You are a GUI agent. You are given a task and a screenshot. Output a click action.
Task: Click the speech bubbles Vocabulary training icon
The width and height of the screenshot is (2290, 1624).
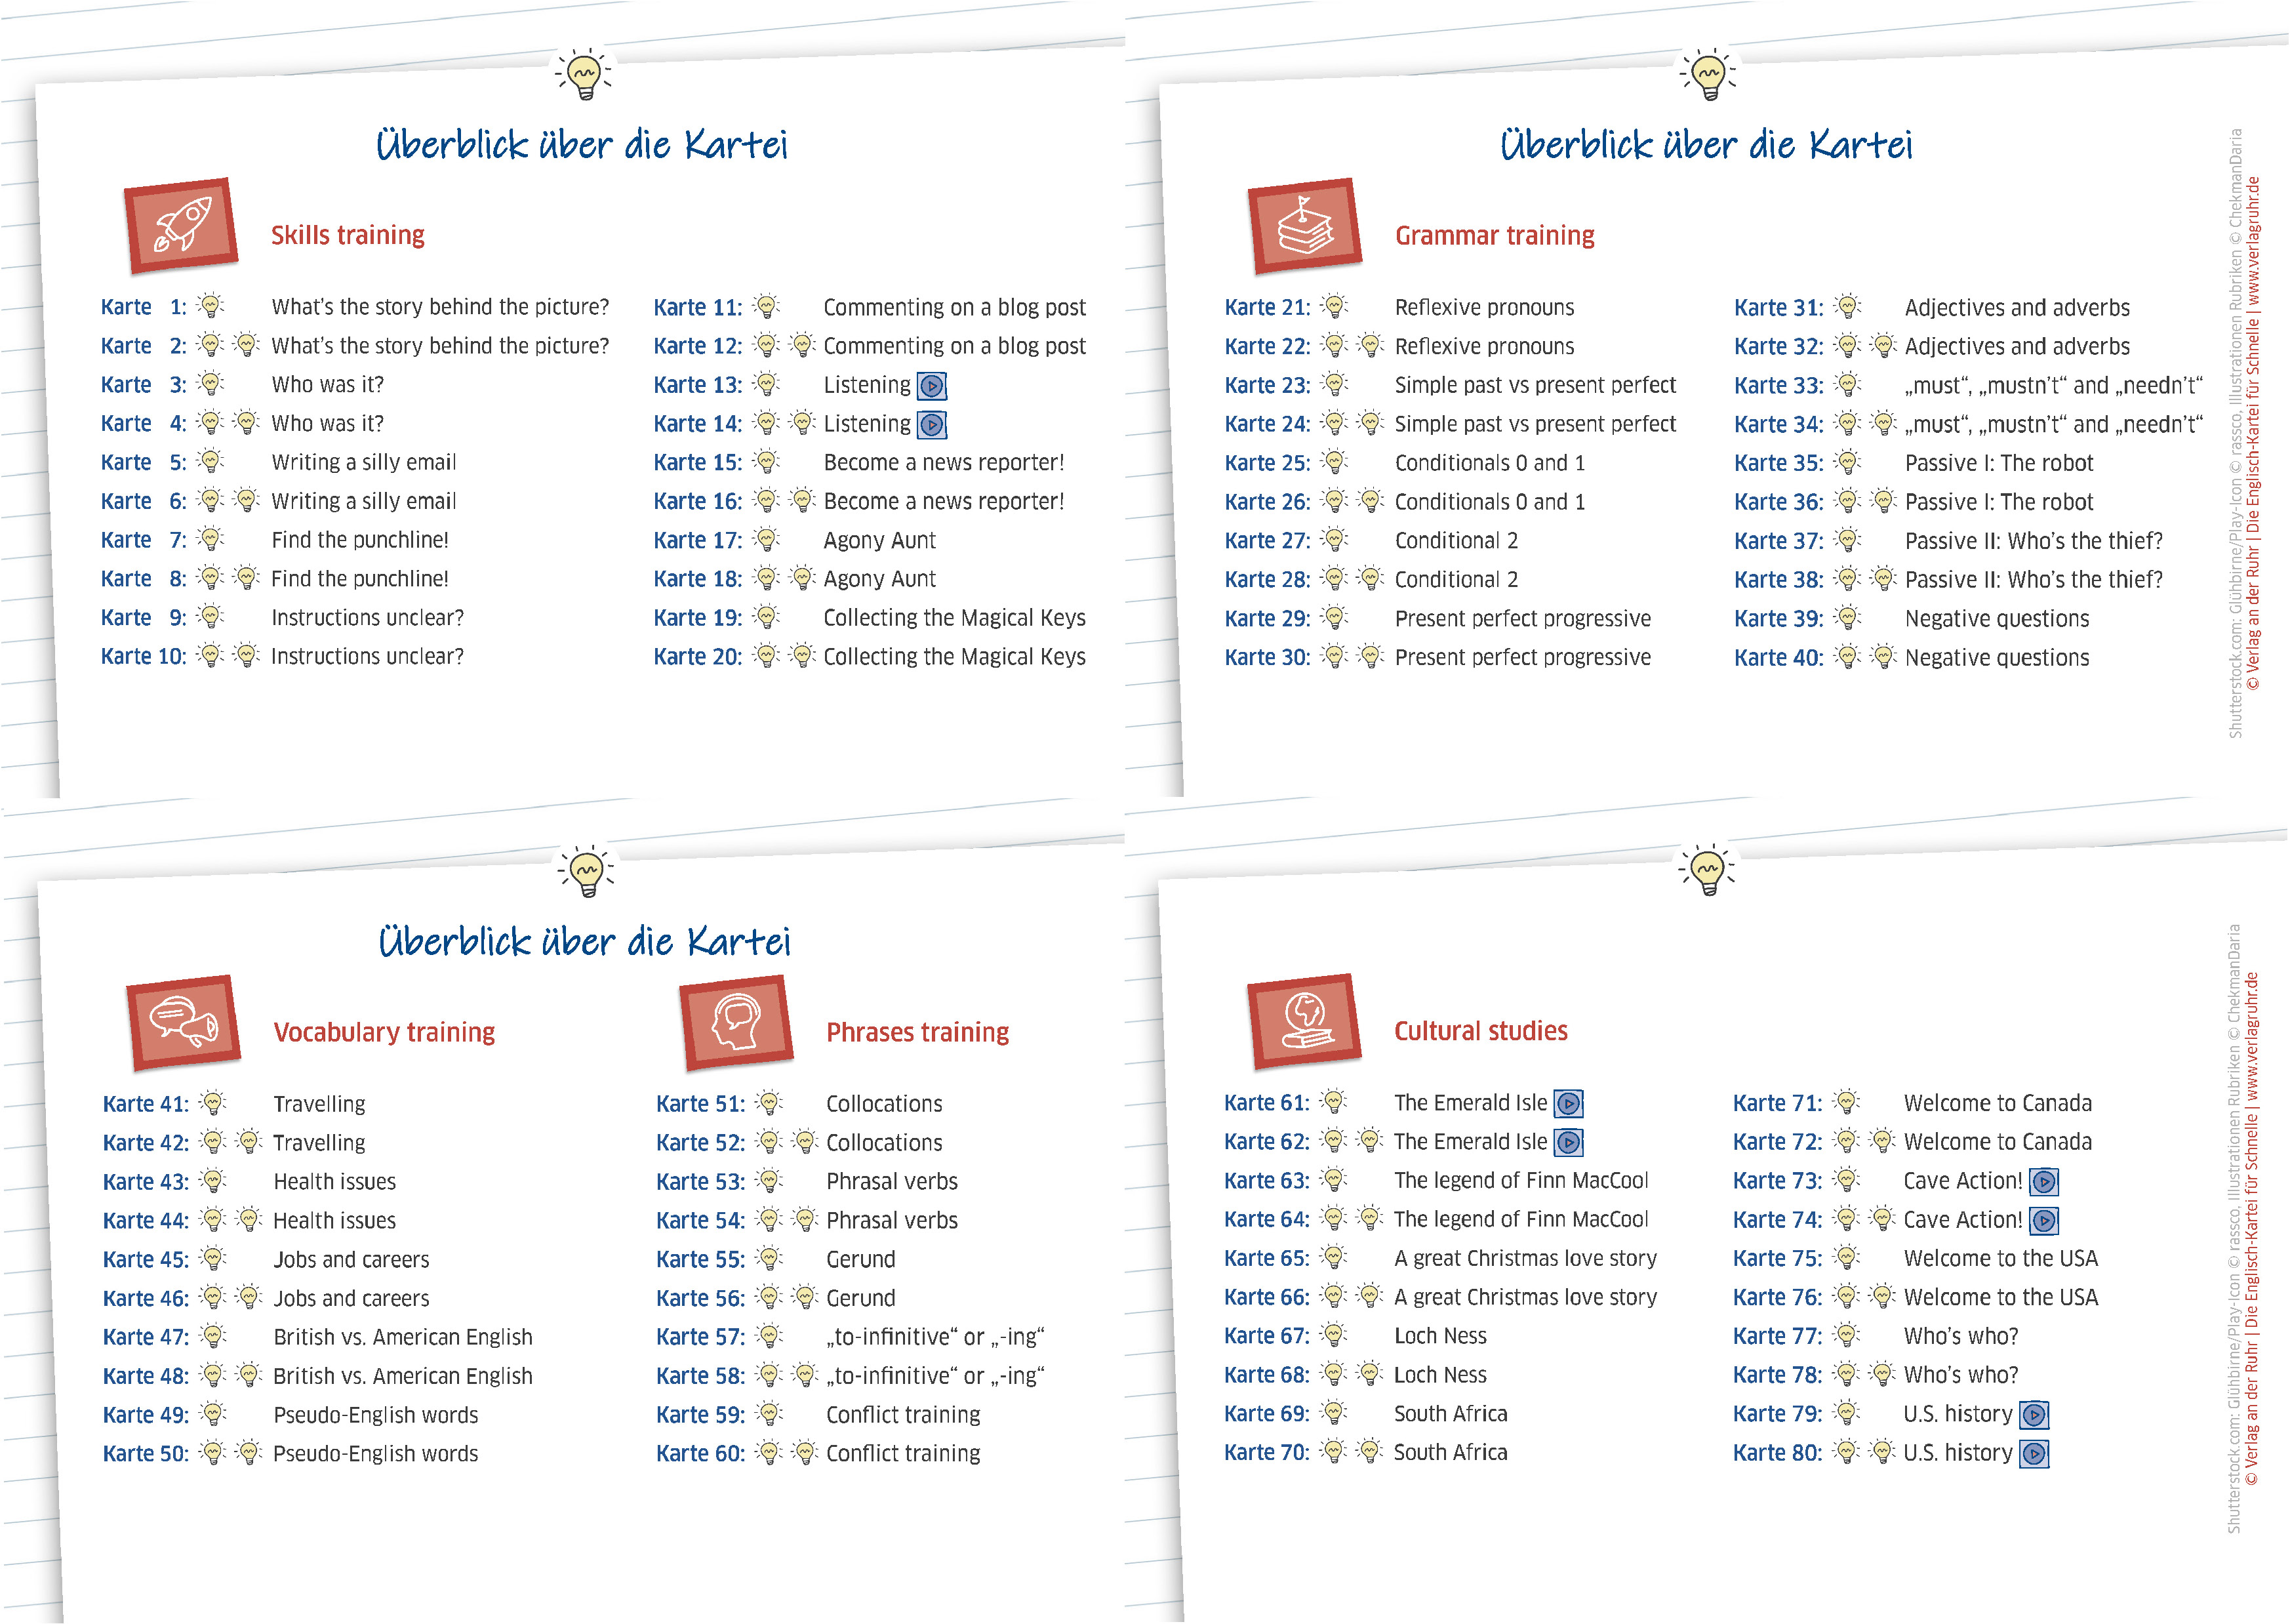click(x=184, y=1022)
